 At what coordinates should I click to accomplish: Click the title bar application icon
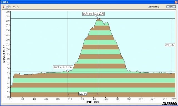2,2
